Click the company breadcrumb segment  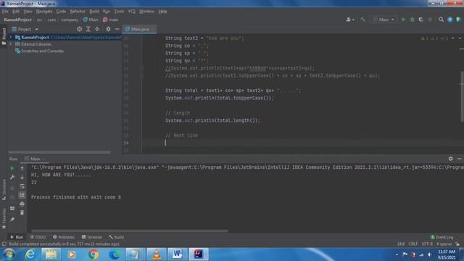coord(70,20)
